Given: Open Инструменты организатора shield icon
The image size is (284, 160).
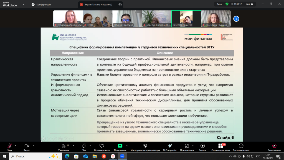Looking at the screenshot, I should click(x=145, y=146).
